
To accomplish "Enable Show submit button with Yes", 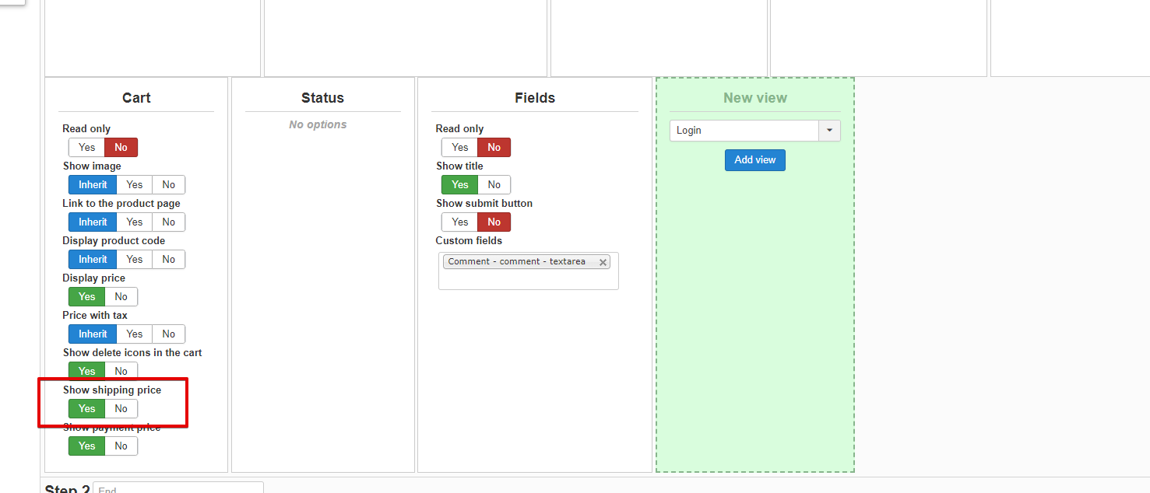I will tap(459, 222).
